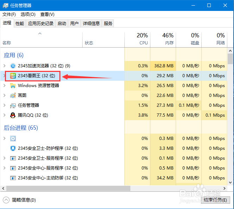Click the 0.1 MB/秒 disk cell
Viewport: 234px width, 209px height.
pyautogui.click(x=189, y=105)
